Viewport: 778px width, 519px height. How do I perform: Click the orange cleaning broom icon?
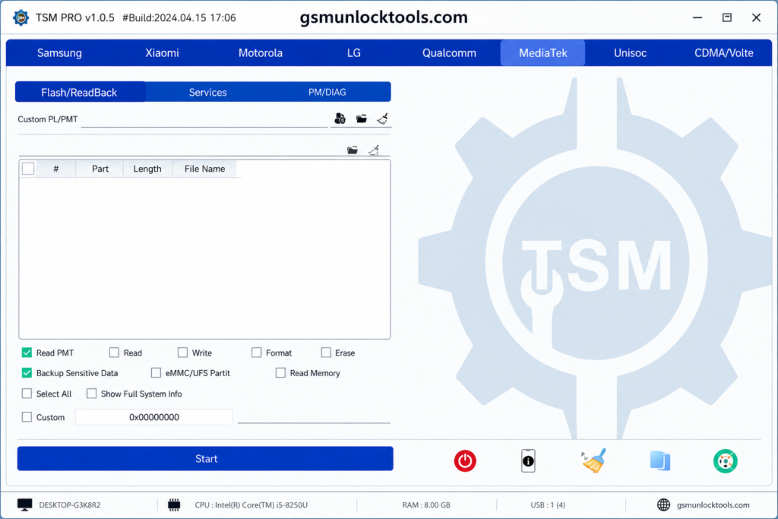pyautogui.click(x=594, y=460)
